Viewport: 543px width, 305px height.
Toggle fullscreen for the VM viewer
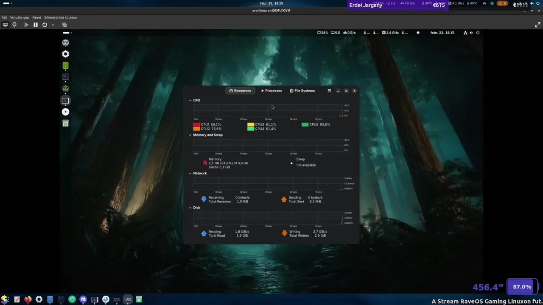(x=537, y=25)
